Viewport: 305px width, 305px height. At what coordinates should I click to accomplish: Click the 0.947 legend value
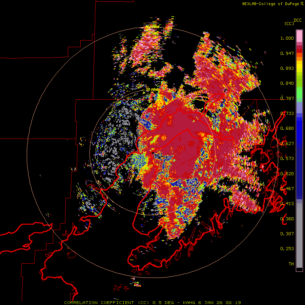(x=287, y=53)
